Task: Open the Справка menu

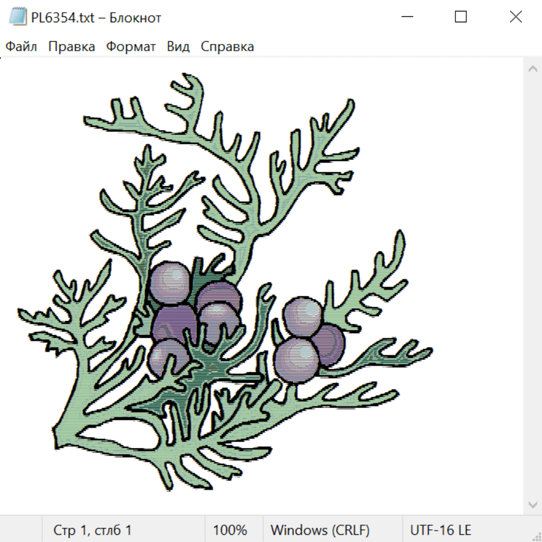Action: [x=227, y=47]
